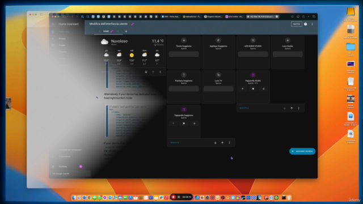Screen dimensions: 363x204
Task: Open Finder from the Dock
Action: point(74,198)
